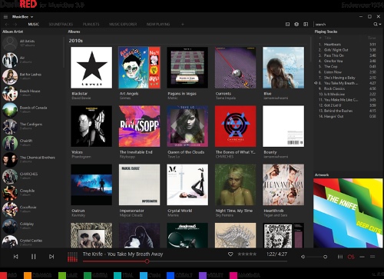384x279 pixels.
Task: Switch to the SOUNDTRACKS tab
Action: tap(61, 25)
